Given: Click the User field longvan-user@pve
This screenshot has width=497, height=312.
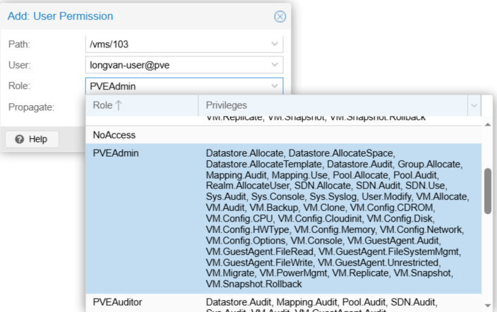Looking at the screenshot, I should tap(184, 65).
